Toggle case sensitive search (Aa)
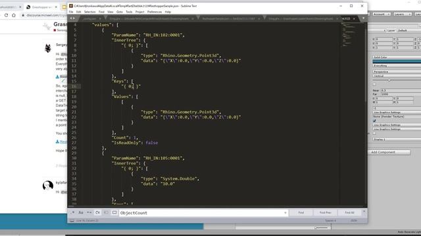This screenshot has height=236, width=421. (x=81, y=212)
